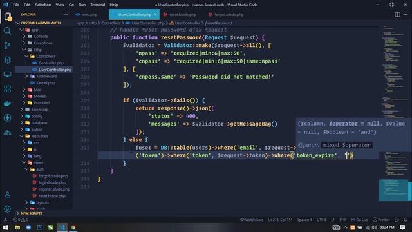Open Accounts icon in activity bar
The image size is (412, 232).
coord(7,195)
